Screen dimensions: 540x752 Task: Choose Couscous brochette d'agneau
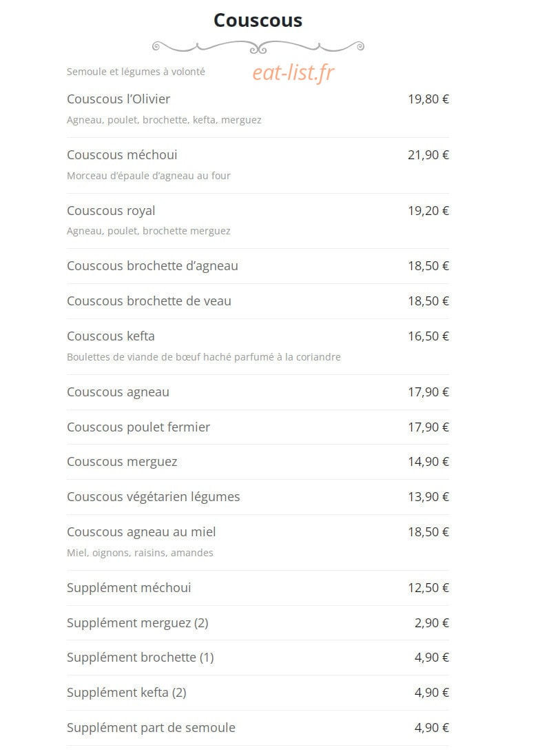pyautogui.click(x=258, y=266)
